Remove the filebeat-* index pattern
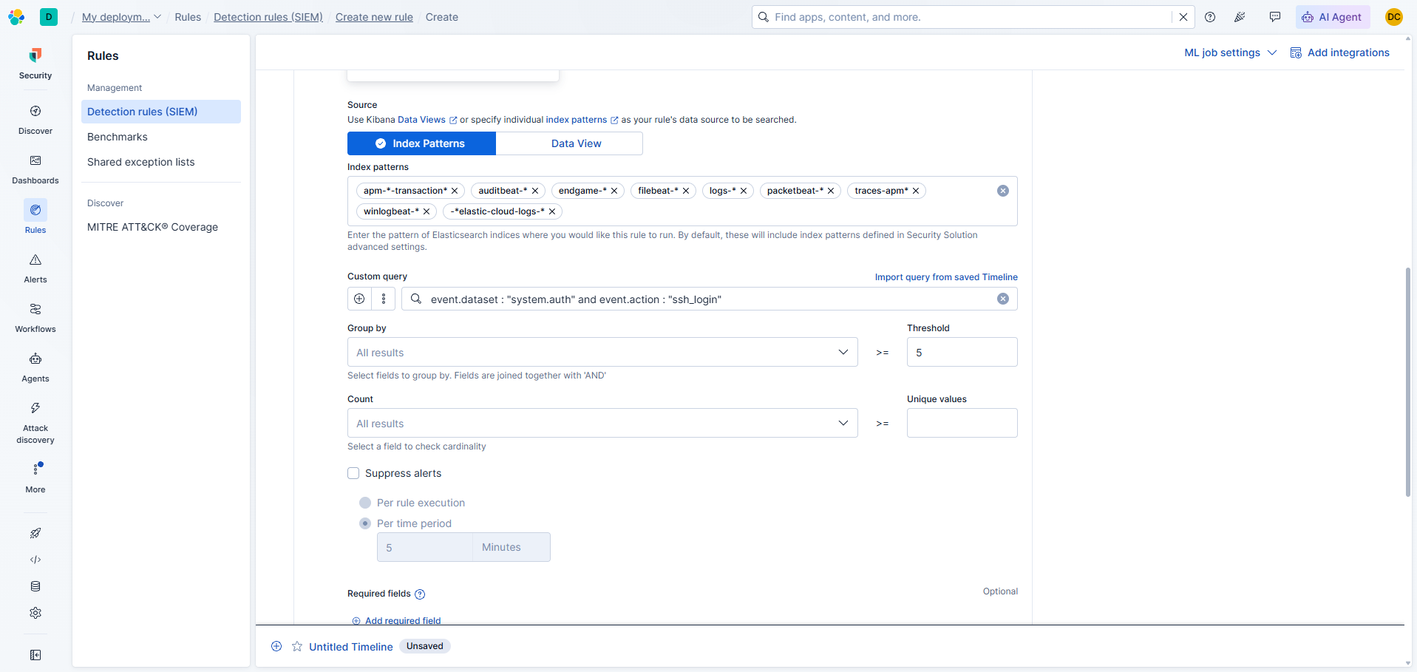This screenshot has height=672, width=1417. [686, 191]
